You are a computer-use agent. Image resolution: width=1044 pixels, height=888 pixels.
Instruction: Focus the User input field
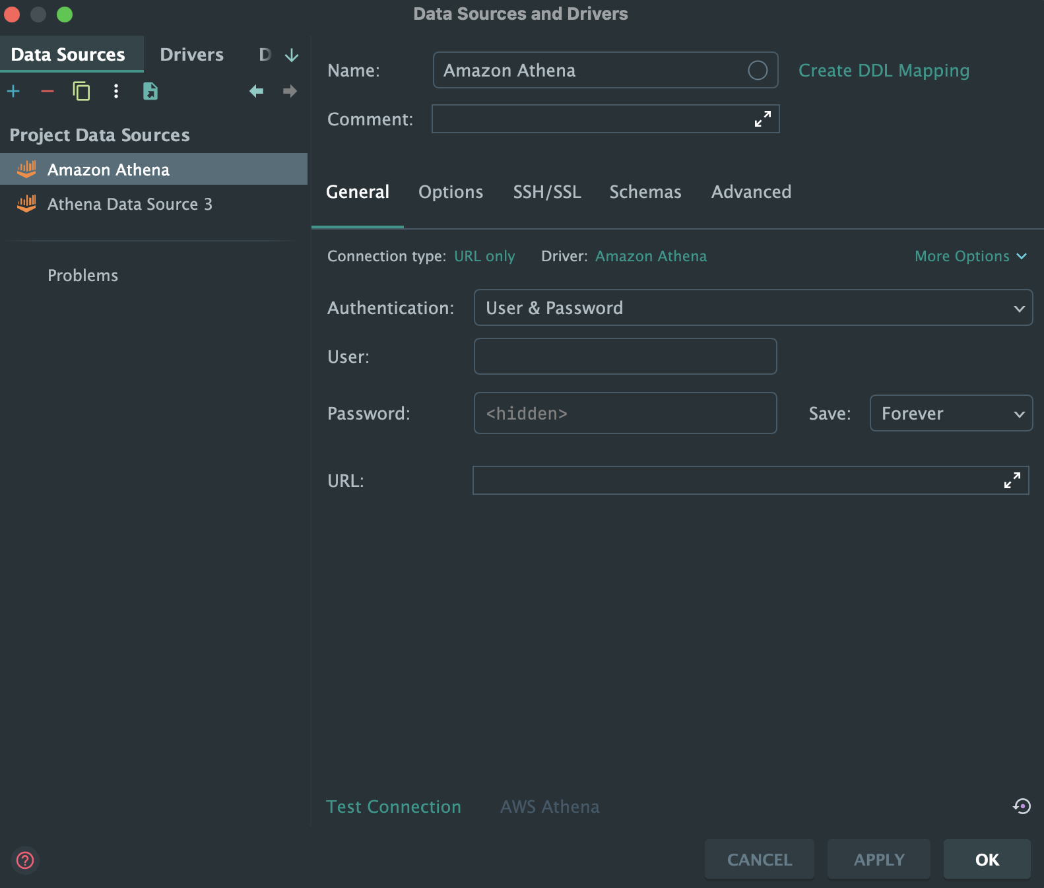tap(625, 356)
